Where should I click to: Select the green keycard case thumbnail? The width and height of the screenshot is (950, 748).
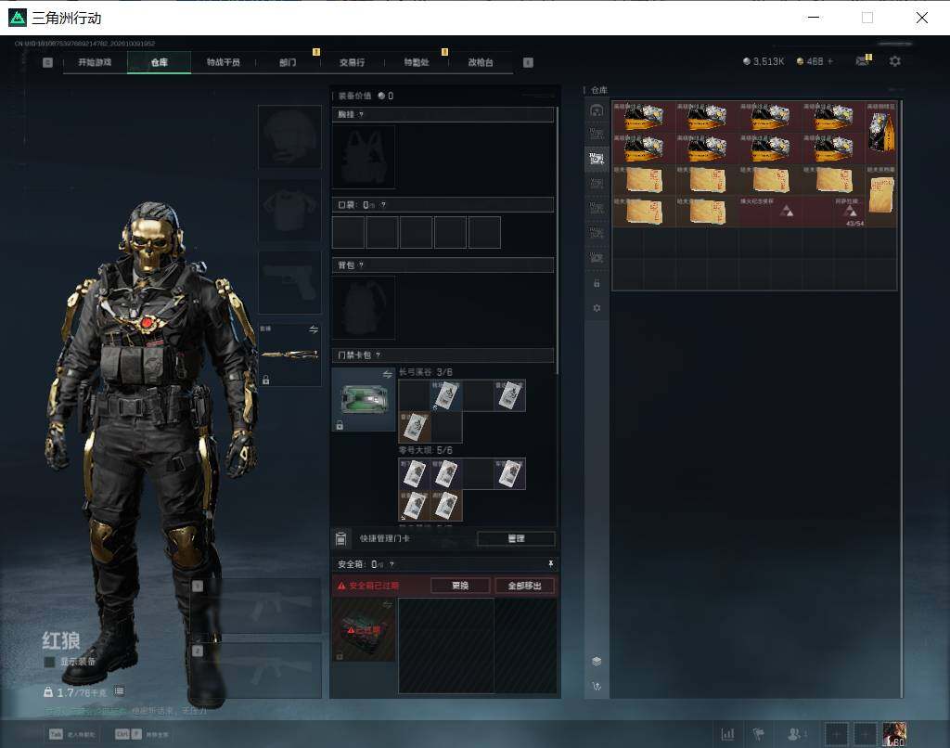(x=364, y=399)
